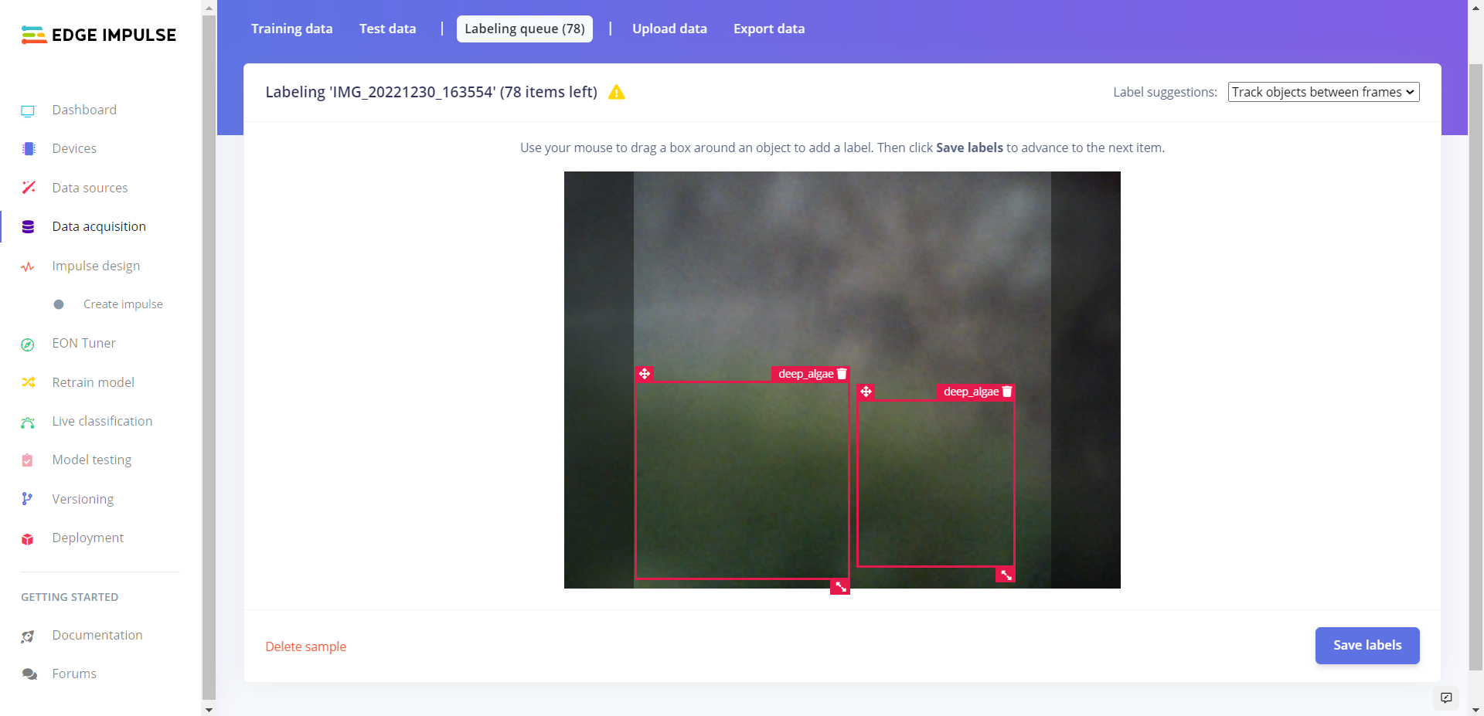
Task: Open Data acquisition in the sidebar
Action: (99, 226)
